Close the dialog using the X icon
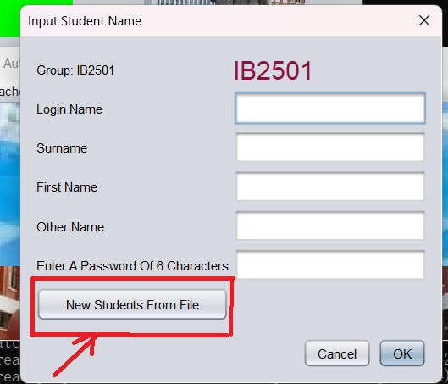Image resolution: width=448 pixels, height=384 pixels. tap(424, 20)
